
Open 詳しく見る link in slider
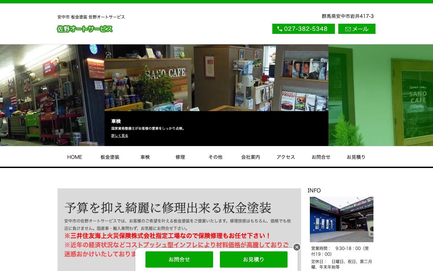(120, 135)
